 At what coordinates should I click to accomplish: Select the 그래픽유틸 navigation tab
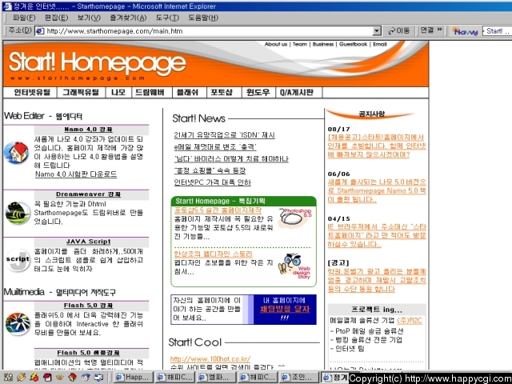click(x=81, y=93)
